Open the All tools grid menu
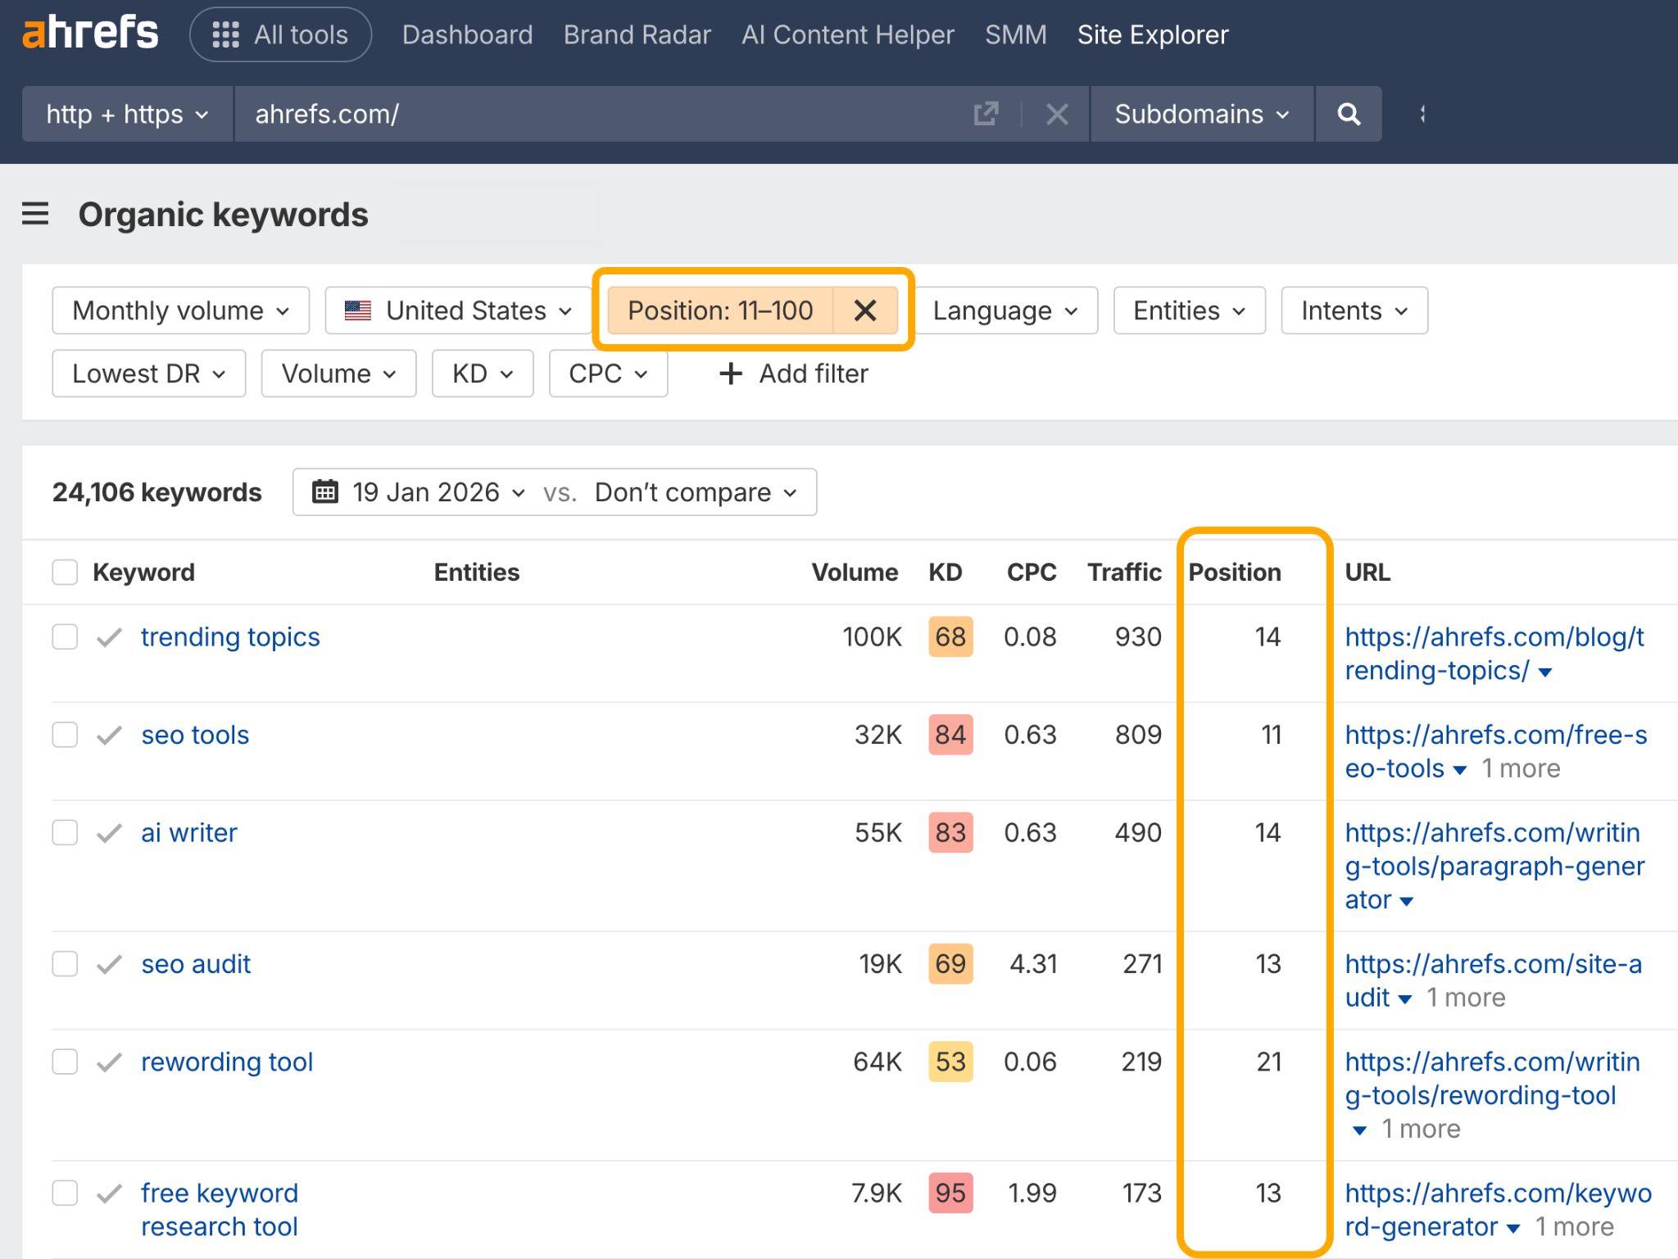The width and height of the screenshot is (1678, 1259). point(280,34)
